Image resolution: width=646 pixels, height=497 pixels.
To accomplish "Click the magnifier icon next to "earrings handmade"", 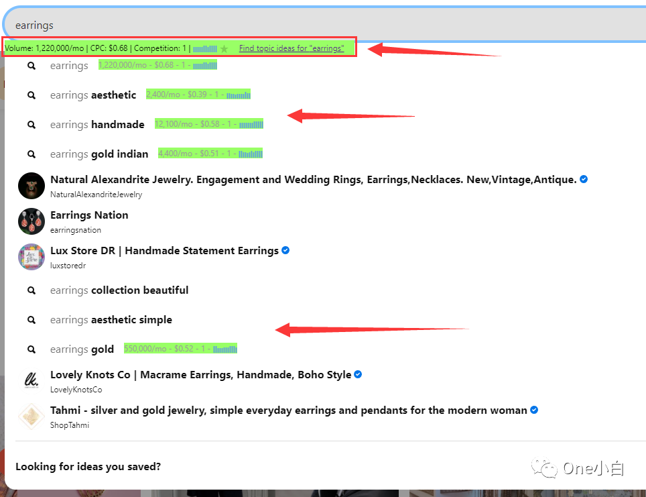I will (31, 125).
